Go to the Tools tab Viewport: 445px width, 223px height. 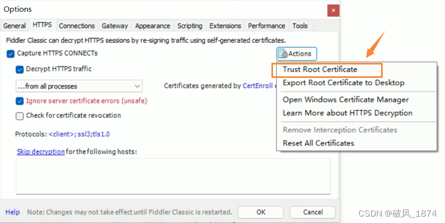click(x=300, y=26)
